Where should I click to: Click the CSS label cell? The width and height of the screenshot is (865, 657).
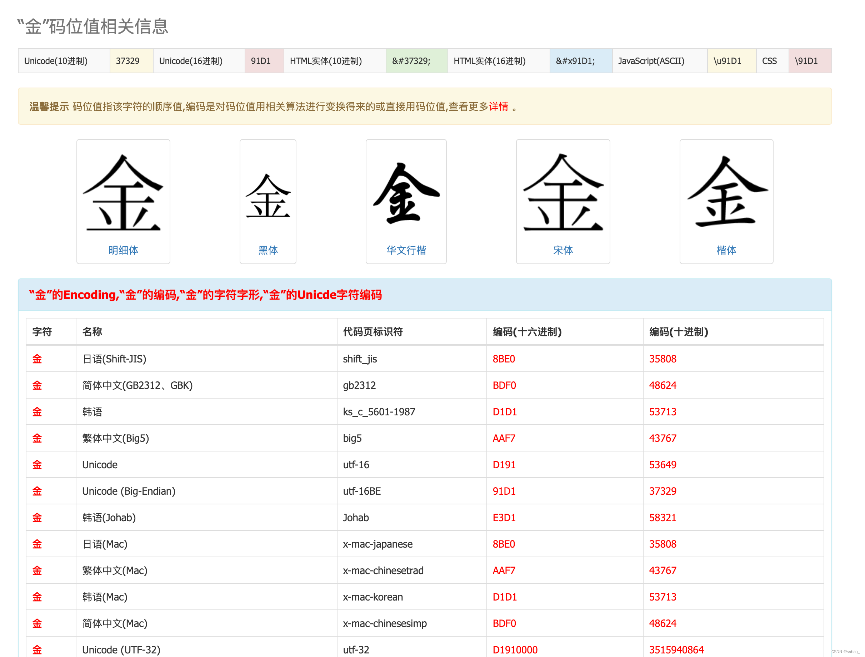coord(773,61)
